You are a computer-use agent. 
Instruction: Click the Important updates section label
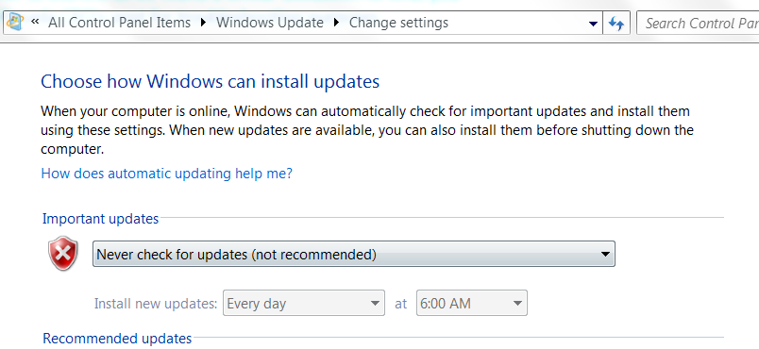pos(101,219)
